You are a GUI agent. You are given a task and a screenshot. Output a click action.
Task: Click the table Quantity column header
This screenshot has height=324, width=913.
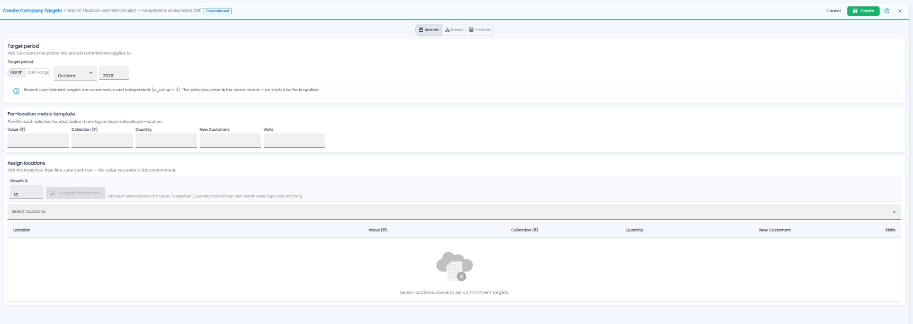click(x=634, y=230)
